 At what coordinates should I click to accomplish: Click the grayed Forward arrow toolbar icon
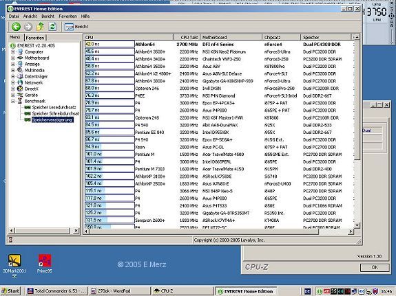(28, 27)
